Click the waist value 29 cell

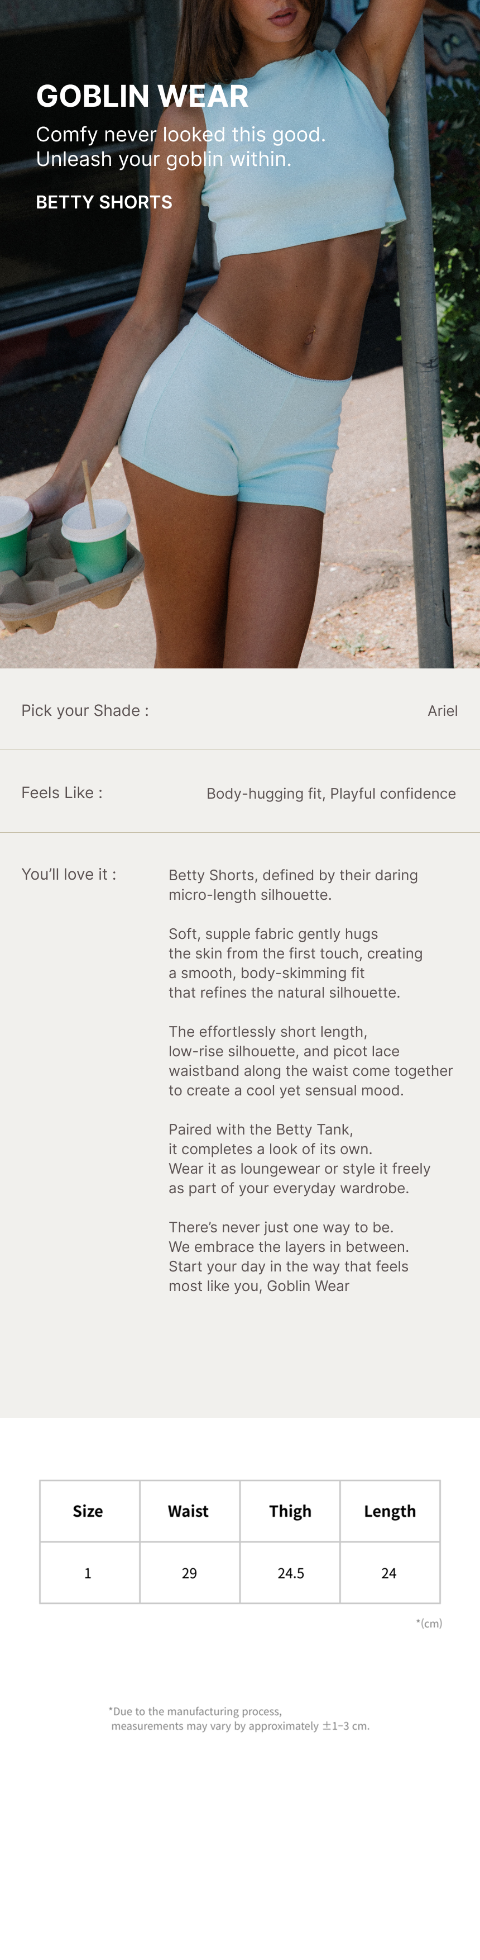click(x=189, y=1573)
